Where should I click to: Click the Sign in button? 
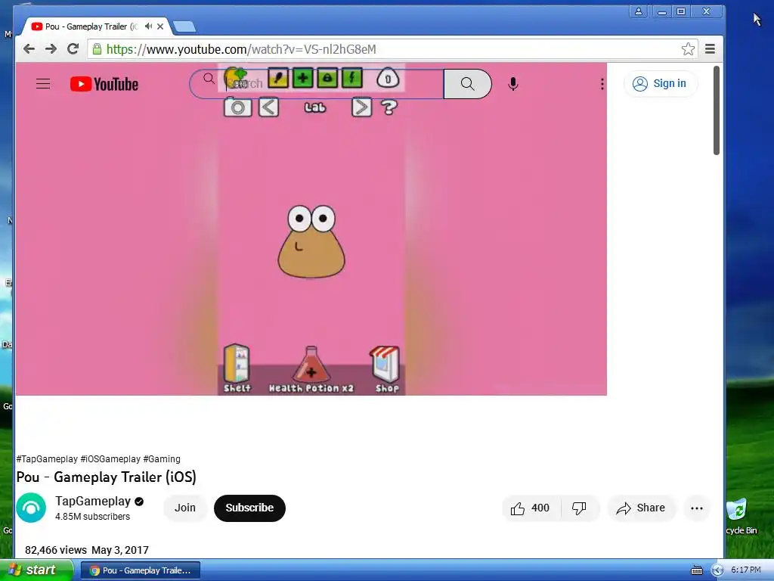(x=660, y=83)
